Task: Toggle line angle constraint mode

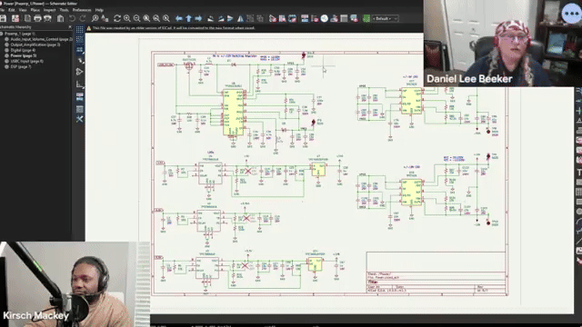Action: (79, 84)
